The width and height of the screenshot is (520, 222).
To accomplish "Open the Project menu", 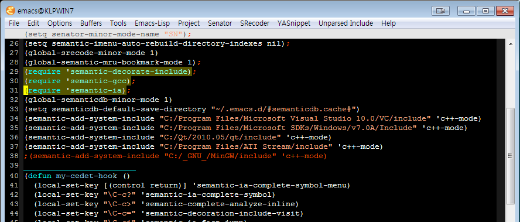I will click(189, 23).
